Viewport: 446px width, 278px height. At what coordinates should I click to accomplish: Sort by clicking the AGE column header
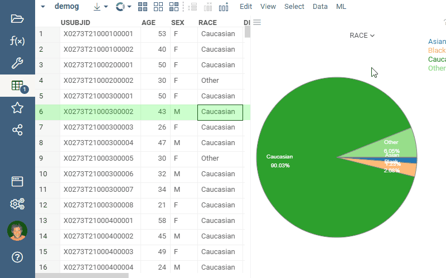click(148, 22)
